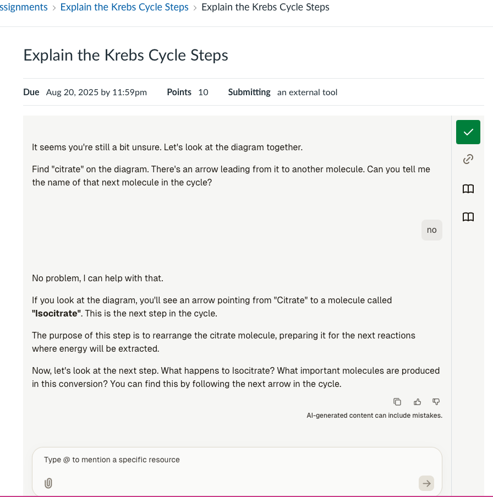493x497 pixels.
Task: Mark the response unhelpful with thumbs down
Action: [x=436, y=402]
